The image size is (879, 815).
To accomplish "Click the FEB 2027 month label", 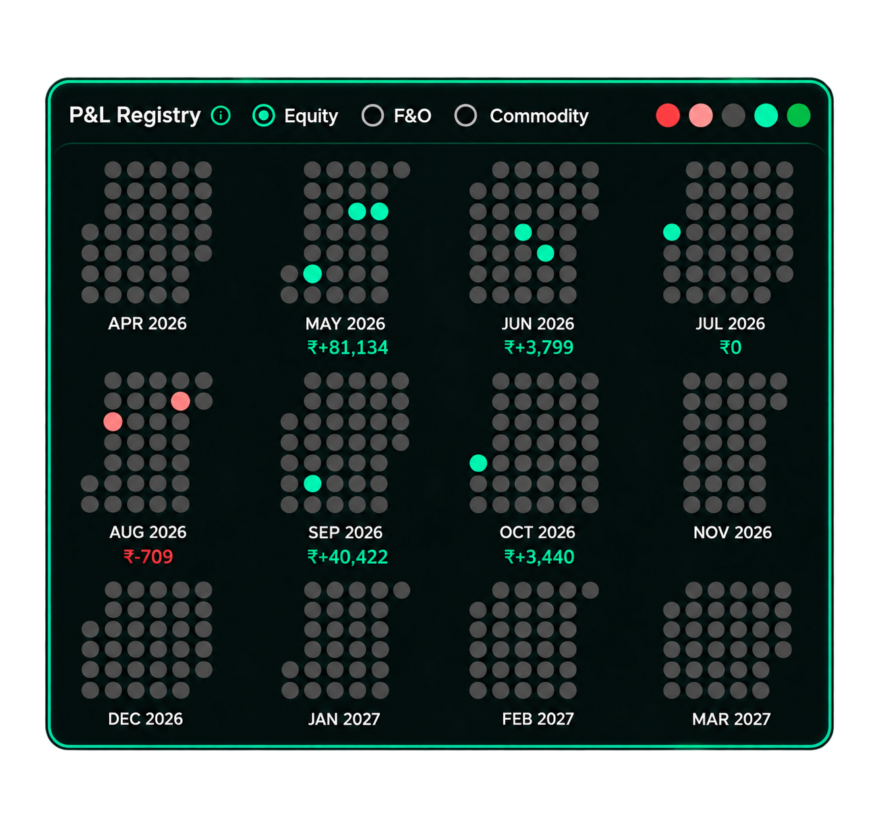I will (x=538, y=718).
